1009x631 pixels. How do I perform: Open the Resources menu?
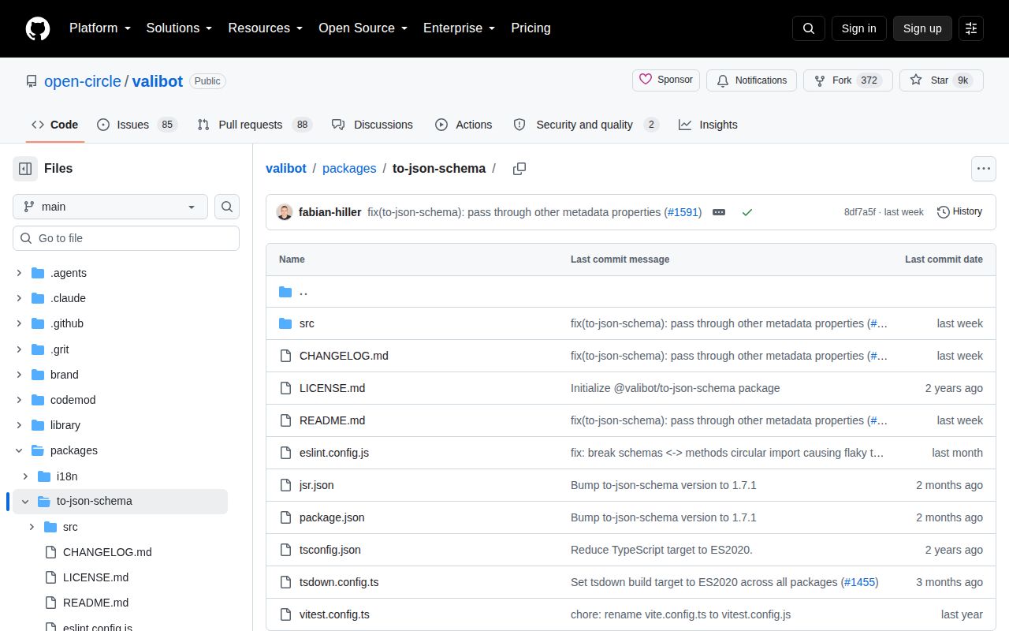point(266,28)
